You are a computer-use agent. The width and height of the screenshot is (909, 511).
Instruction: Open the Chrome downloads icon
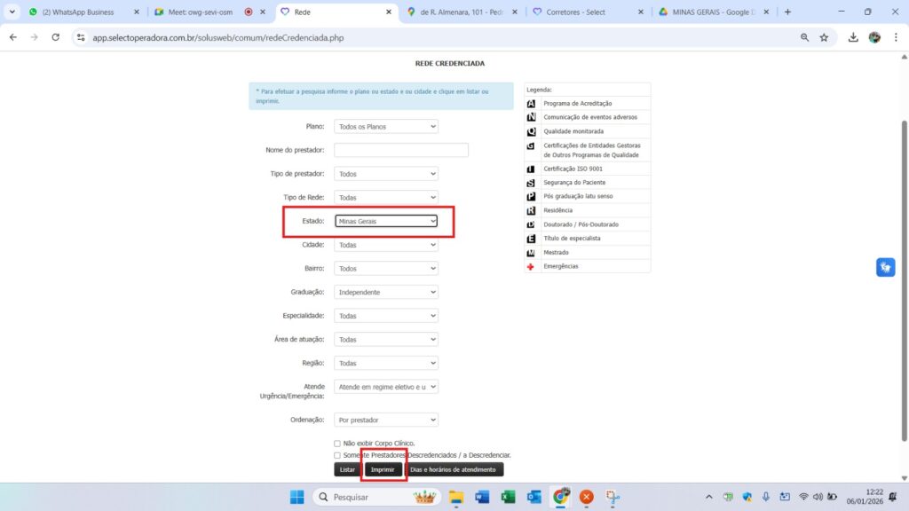click(x=853, y=37)
